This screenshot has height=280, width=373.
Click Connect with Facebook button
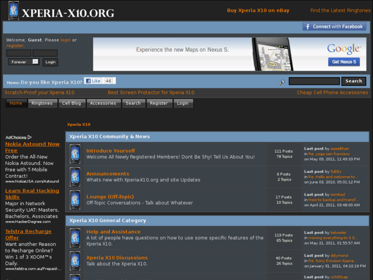click(x=334, y=27)
